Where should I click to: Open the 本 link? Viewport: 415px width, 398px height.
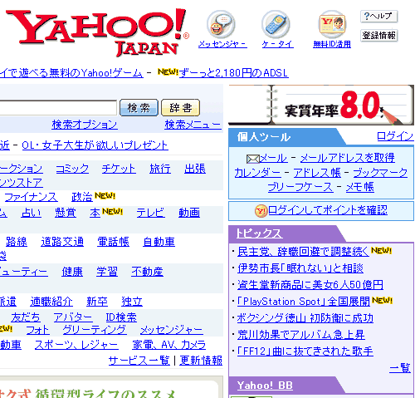[95, 213]
